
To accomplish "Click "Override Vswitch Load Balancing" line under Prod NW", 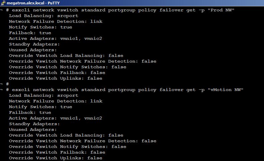I will click(x=66, y=56).
